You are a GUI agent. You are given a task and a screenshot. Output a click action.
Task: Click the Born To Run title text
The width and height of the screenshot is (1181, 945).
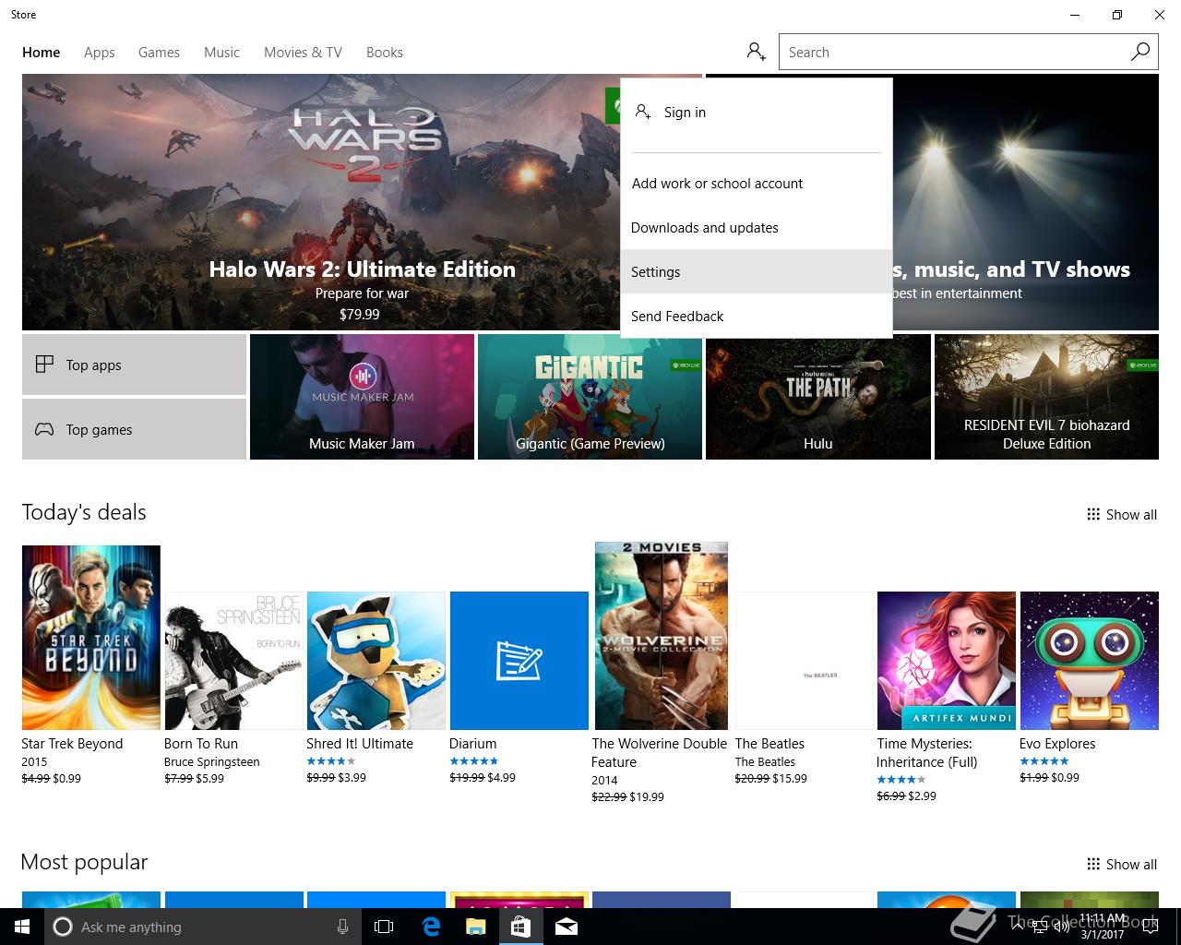click(x=201, y=744)
